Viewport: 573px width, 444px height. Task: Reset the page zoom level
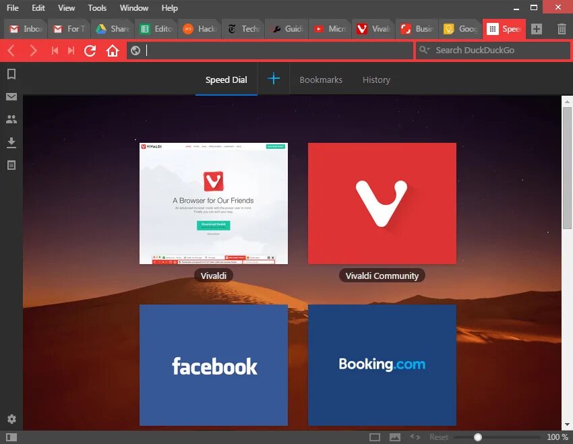(x=439, y=437)
